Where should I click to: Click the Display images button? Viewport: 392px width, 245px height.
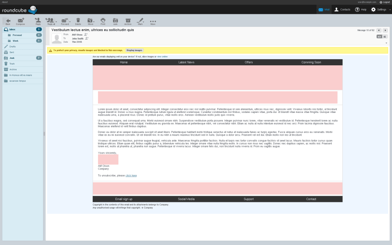(x=134, y=50)
